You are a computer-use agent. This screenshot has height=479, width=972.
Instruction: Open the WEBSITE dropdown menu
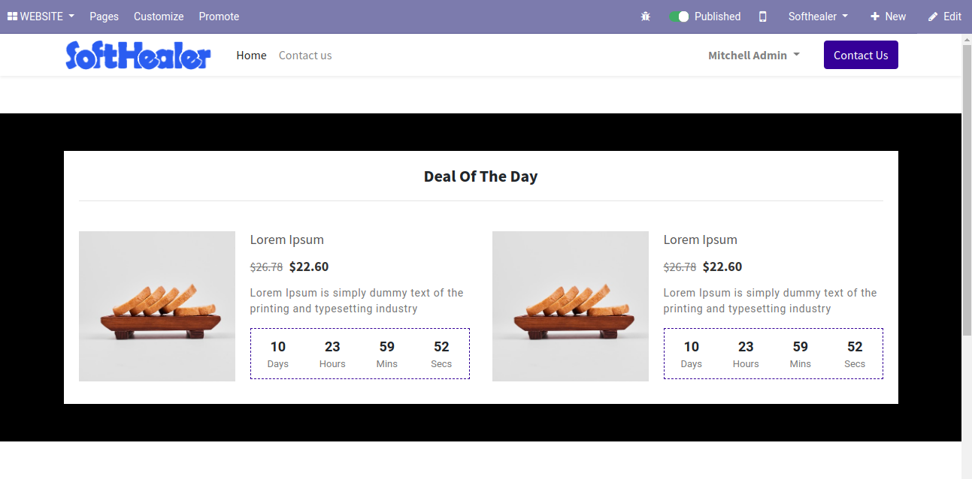tap(41, 17)
